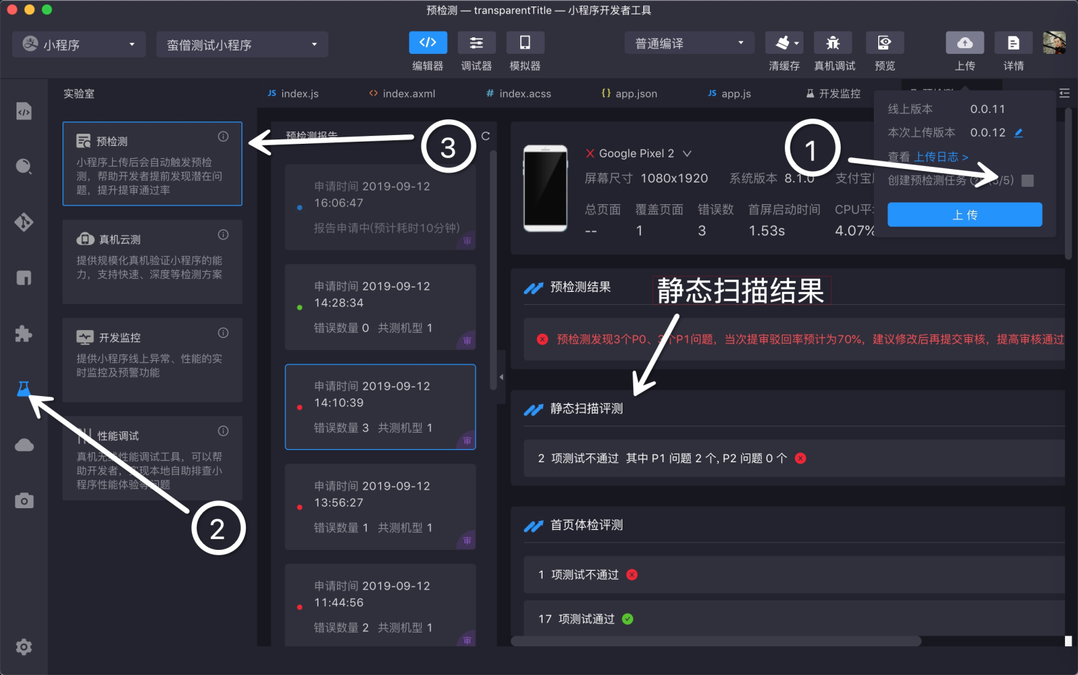The width and height of the screenshot is (1078, 675).
Task: Open the 上传日志 link
Action: point(941,157)
